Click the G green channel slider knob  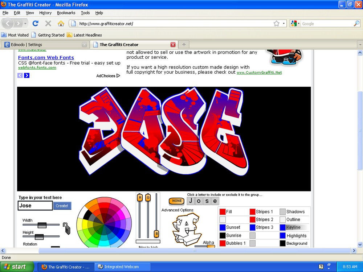pos(148,198)
